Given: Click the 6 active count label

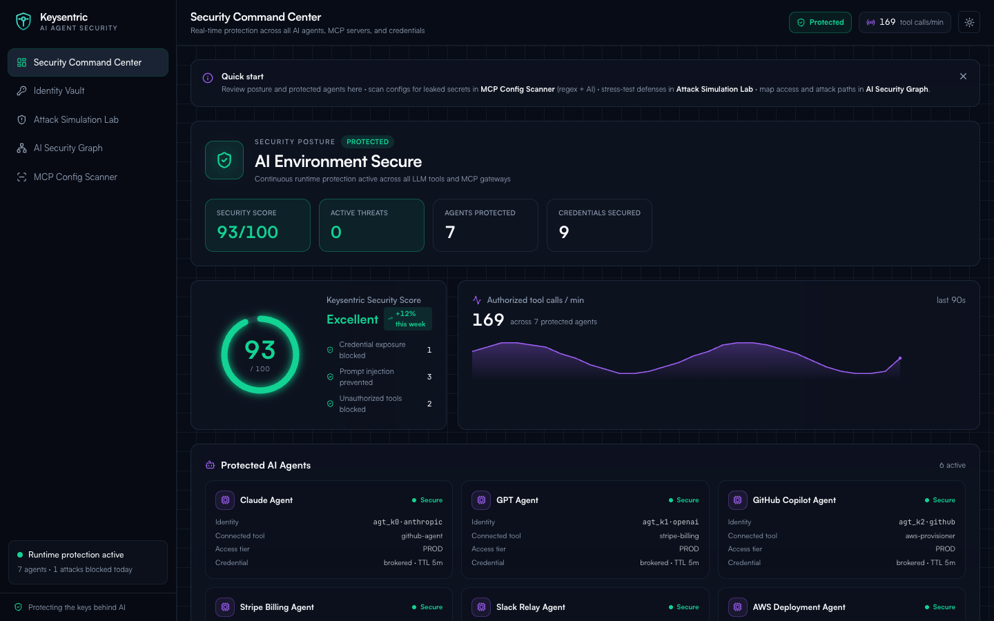Looking at the screenshot, I should pyautogui.click(x=952, y=466).
